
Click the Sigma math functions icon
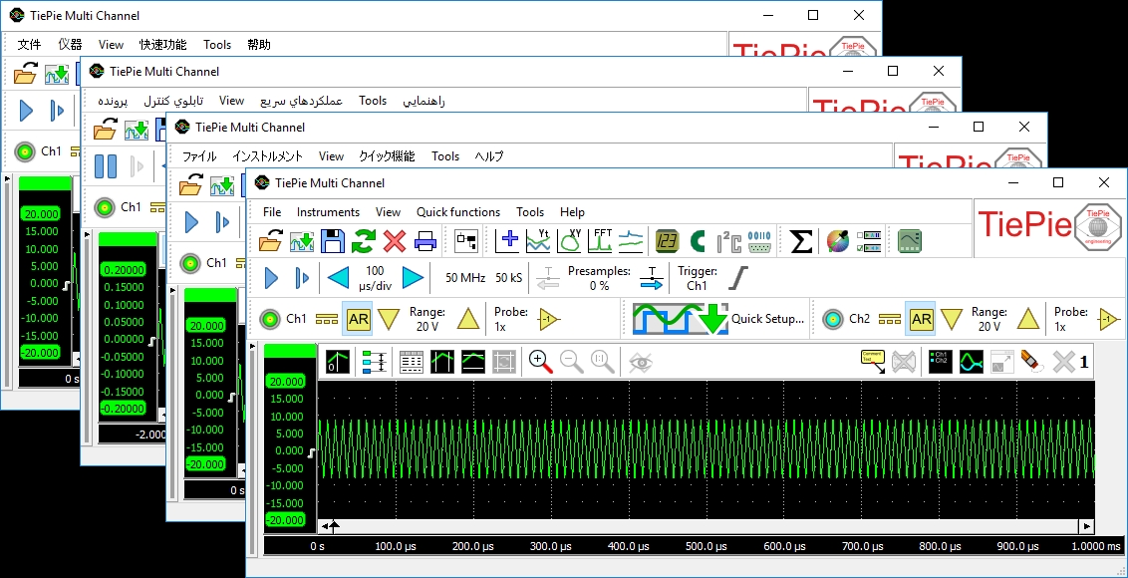pos(800,240)
